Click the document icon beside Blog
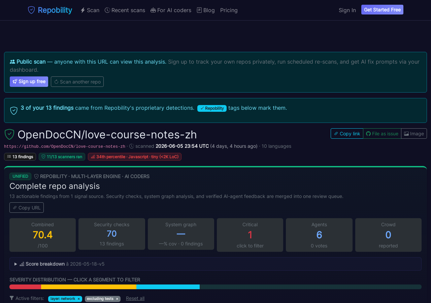Viewport: 431px width, 303px height. tap(199, 10)
